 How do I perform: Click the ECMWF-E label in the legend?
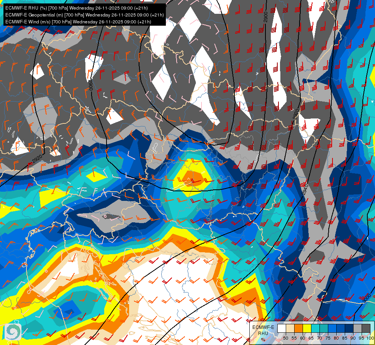263,327
